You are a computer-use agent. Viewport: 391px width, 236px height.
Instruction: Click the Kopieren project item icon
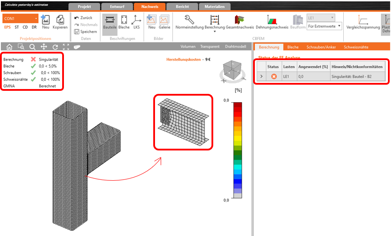coord(60,20)
